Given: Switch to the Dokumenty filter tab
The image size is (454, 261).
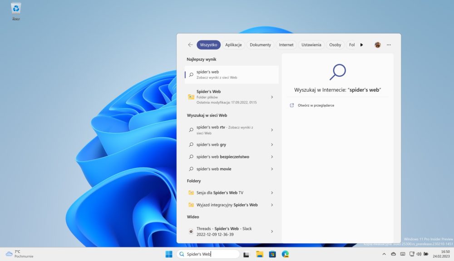Looking at the screenshot, I should pyautogui.click(x=260, y=45).
